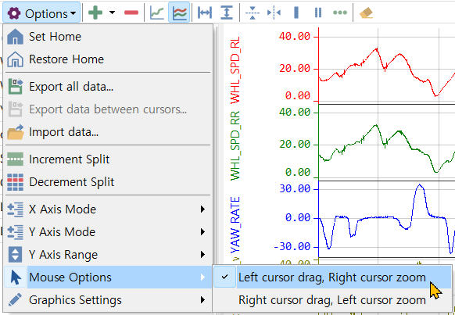Click the Decrement Split grid icon
The image size is (455, 315).
(15, 182)
